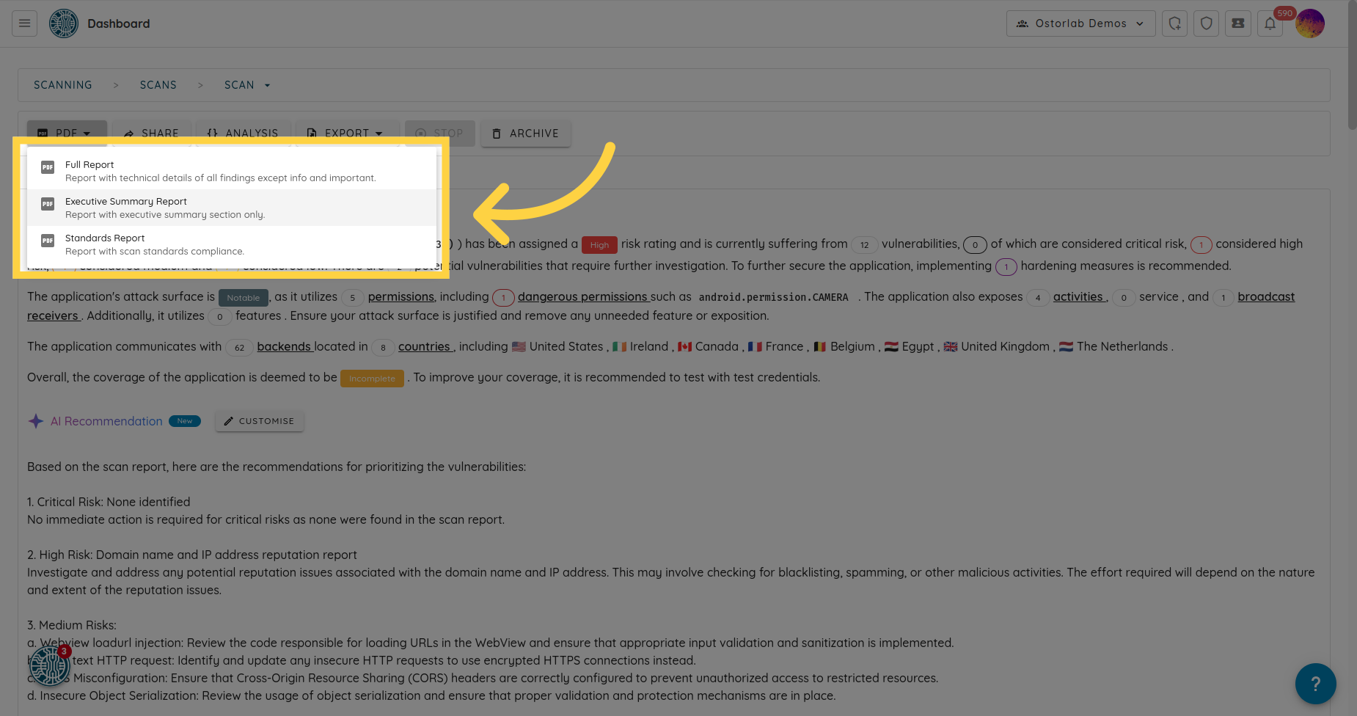Viewport: 1357px width, 716px height.
Task: Click the ticket icon in top bar
Action: (x=1238, y=23)
